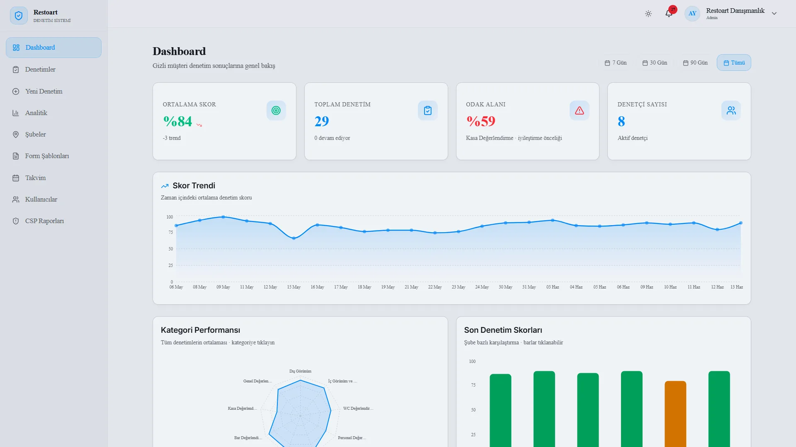796x447 pixels.
Task: Click the Analitik bar chart icon
Action: 16,113
